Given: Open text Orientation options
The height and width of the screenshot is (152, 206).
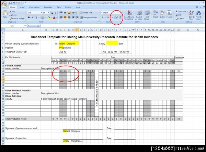Looking at the screenshot, I should pyautogui.click(x=74, y=13).
